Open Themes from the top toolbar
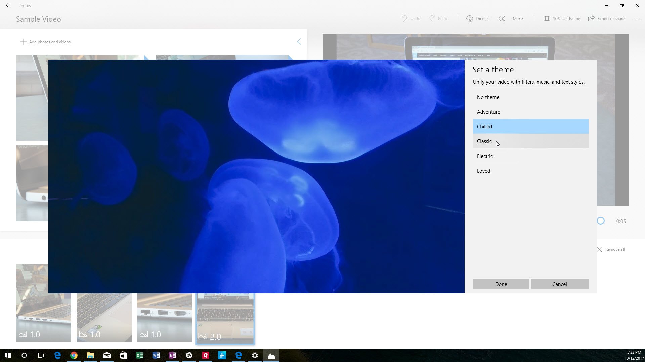The height and width of the screenshot is (362, 645). click(478, 19)
